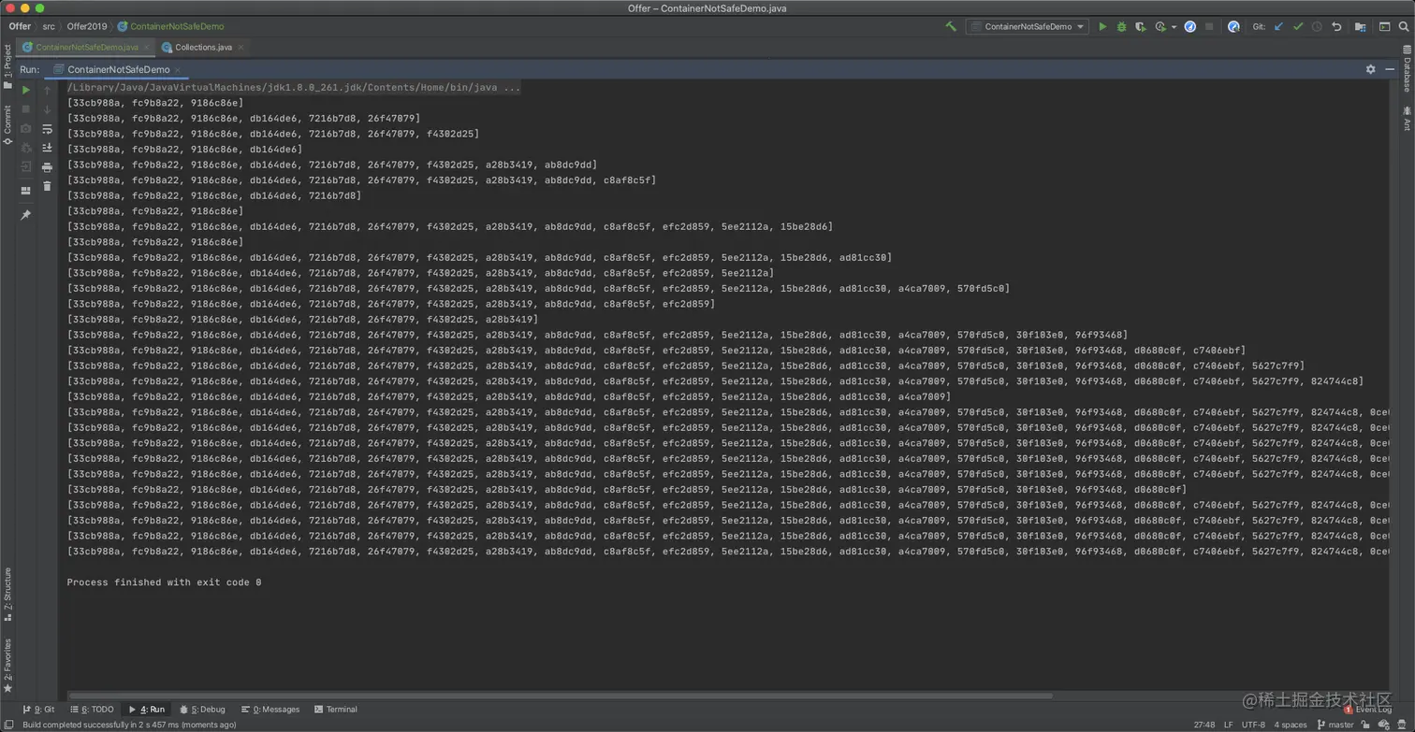Open Git Show History clock icon
The height and width of the screenshot is (732, 1415).
coord(1317,27)
